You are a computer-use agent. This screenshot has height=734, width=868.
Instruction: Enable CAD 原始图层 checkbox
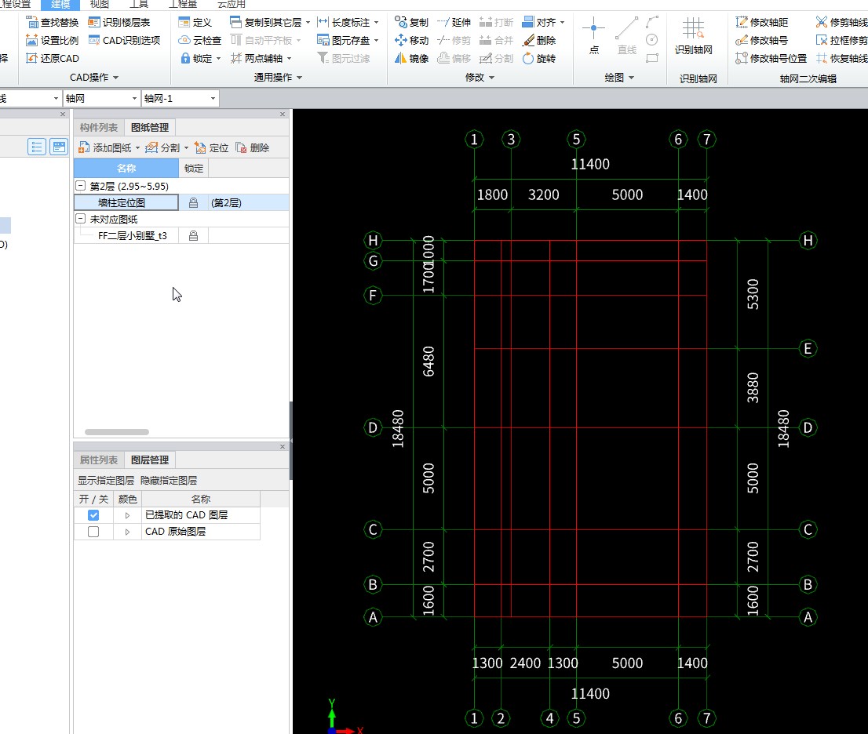[93, 532]
